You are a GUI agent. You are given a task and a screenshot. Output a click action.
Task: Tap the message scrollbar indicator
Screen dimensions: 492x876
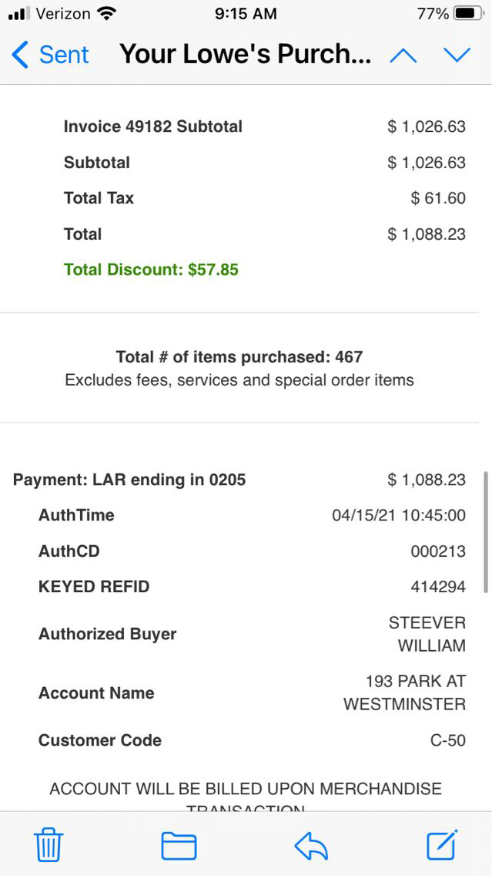click(486, 532)
